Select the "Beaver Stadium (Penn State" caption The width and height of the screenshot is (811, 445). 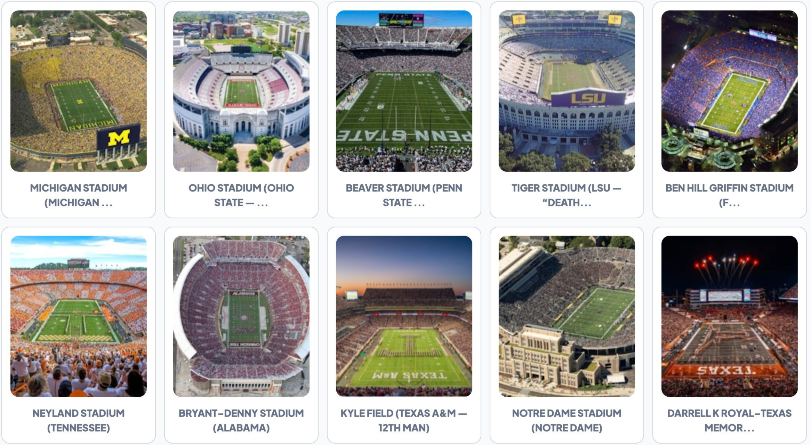click(x=404, y=195)
